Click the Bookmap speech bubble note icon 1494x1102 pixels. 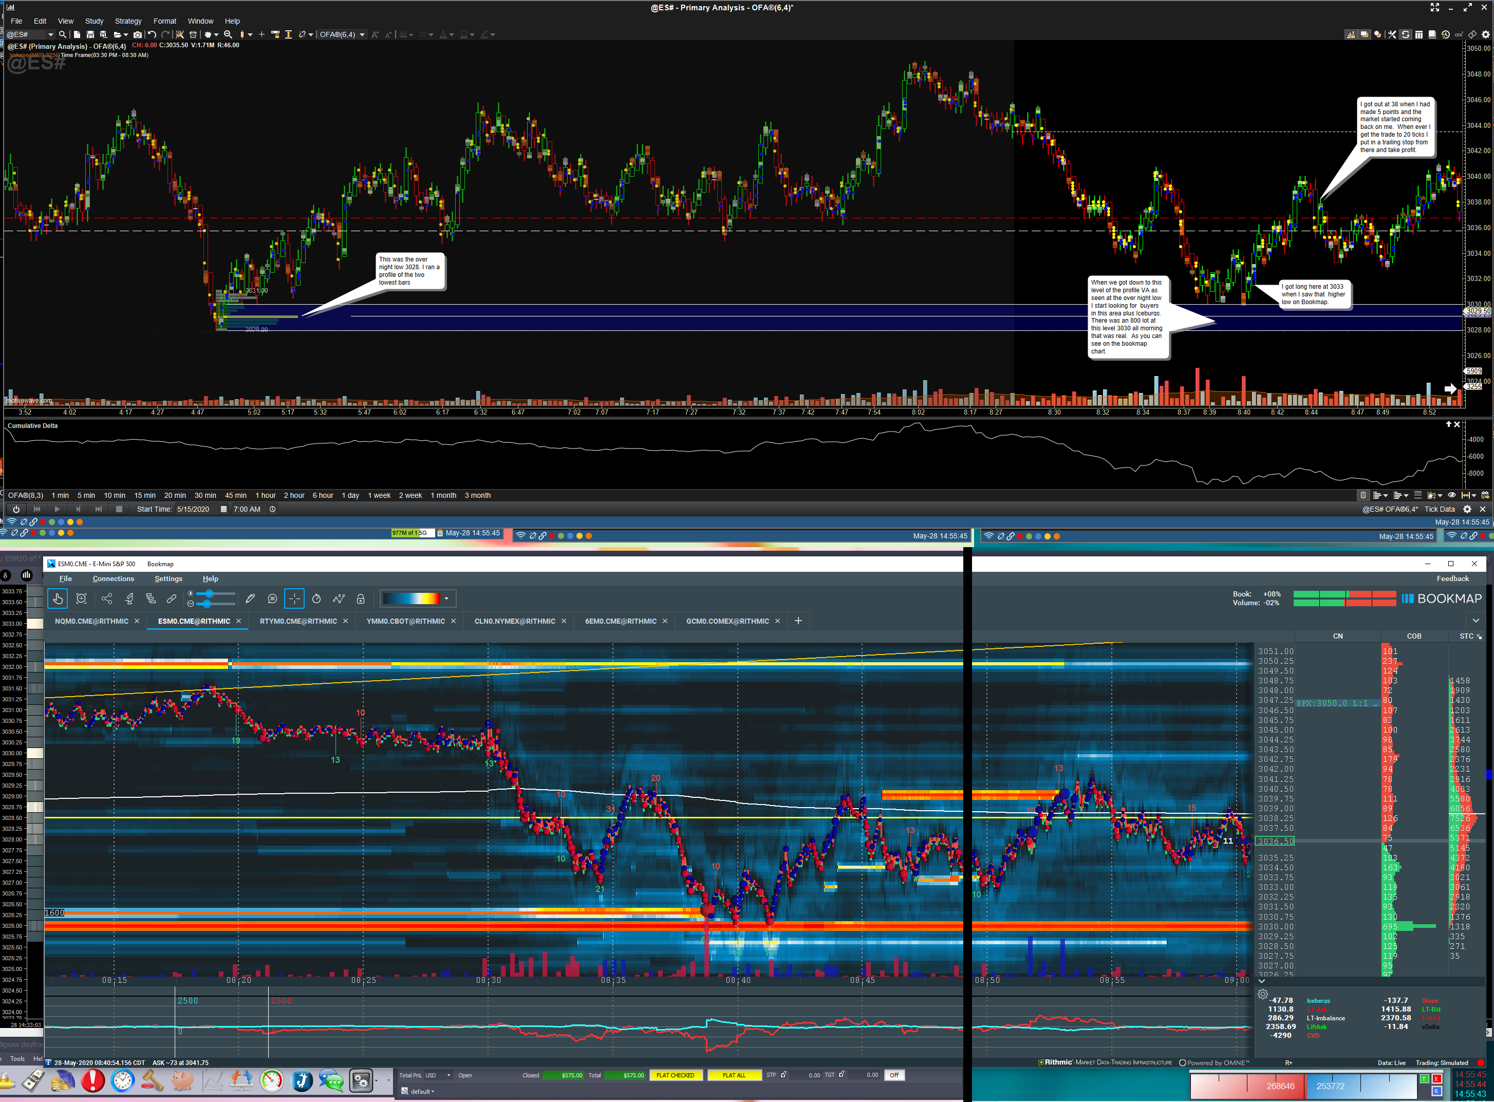pos(272,599)
